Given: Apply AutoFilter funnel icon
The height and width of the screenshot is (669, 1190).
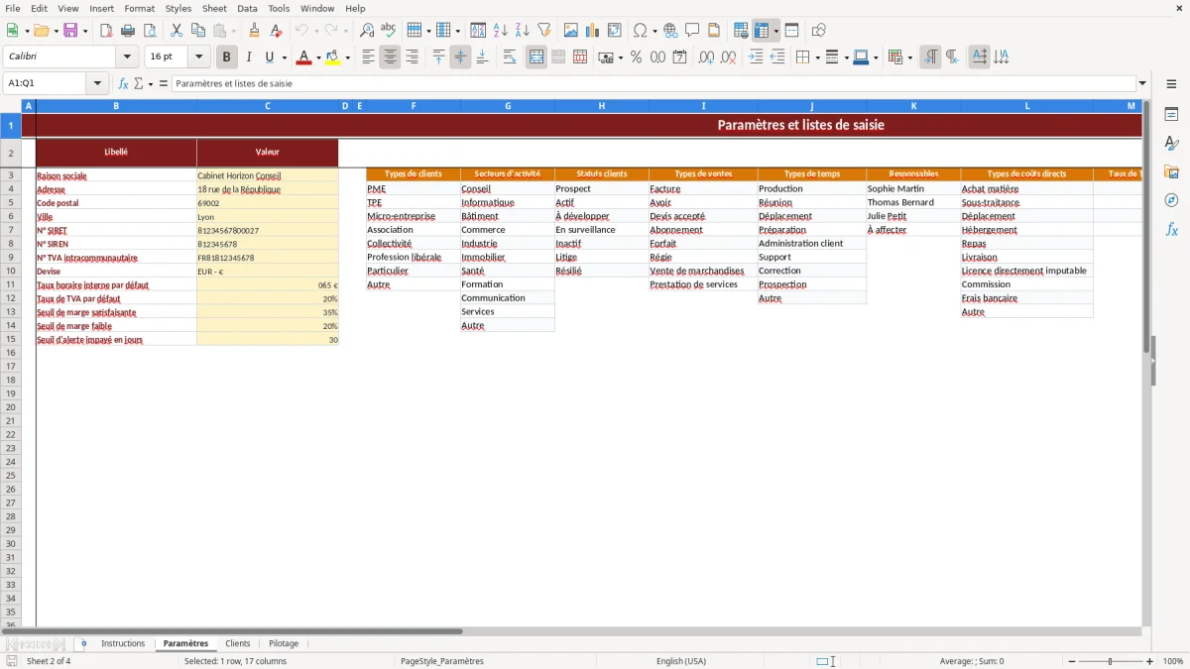Looking at the screenshot, I should tap(544, 31).
